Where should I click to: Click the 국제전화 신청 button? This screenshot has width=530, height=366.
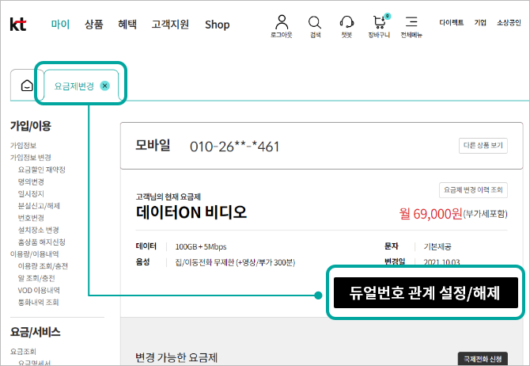(482, 359)
